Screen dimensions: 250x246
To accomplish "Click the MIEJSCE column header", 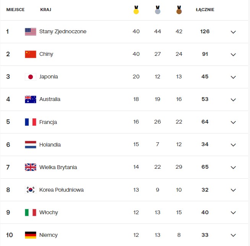I will [15, 10].
